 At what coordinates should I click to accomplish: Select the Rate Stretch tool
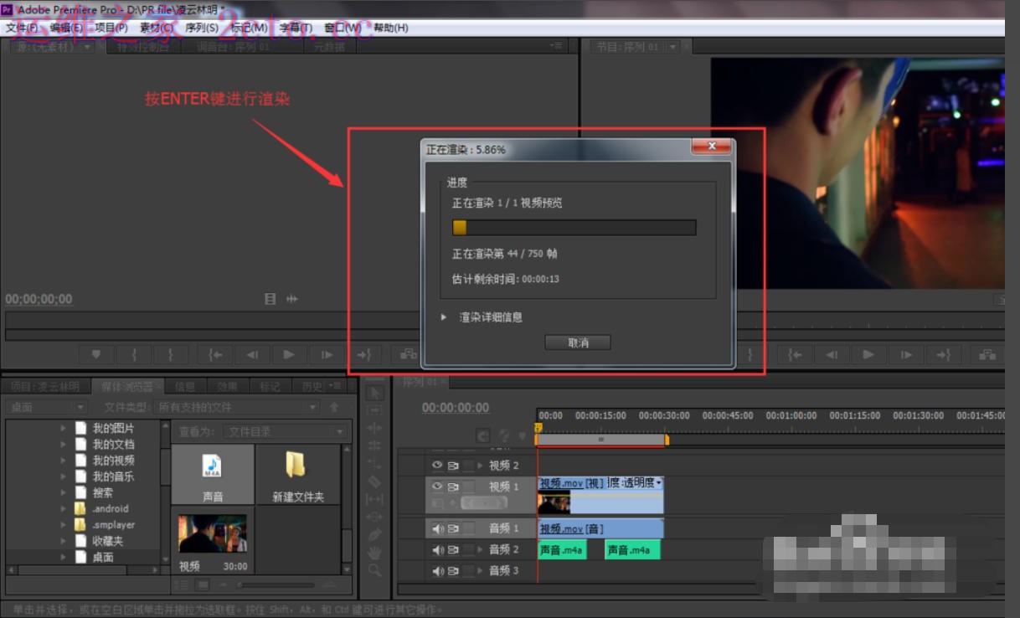pos(374,463)
